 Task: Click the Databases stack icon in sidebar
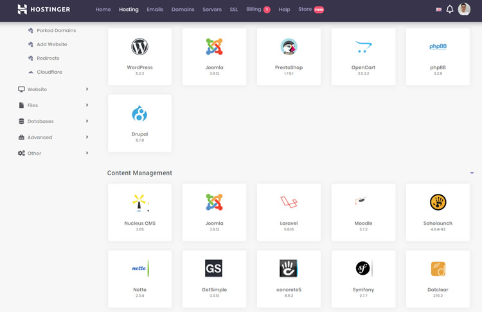21,121
